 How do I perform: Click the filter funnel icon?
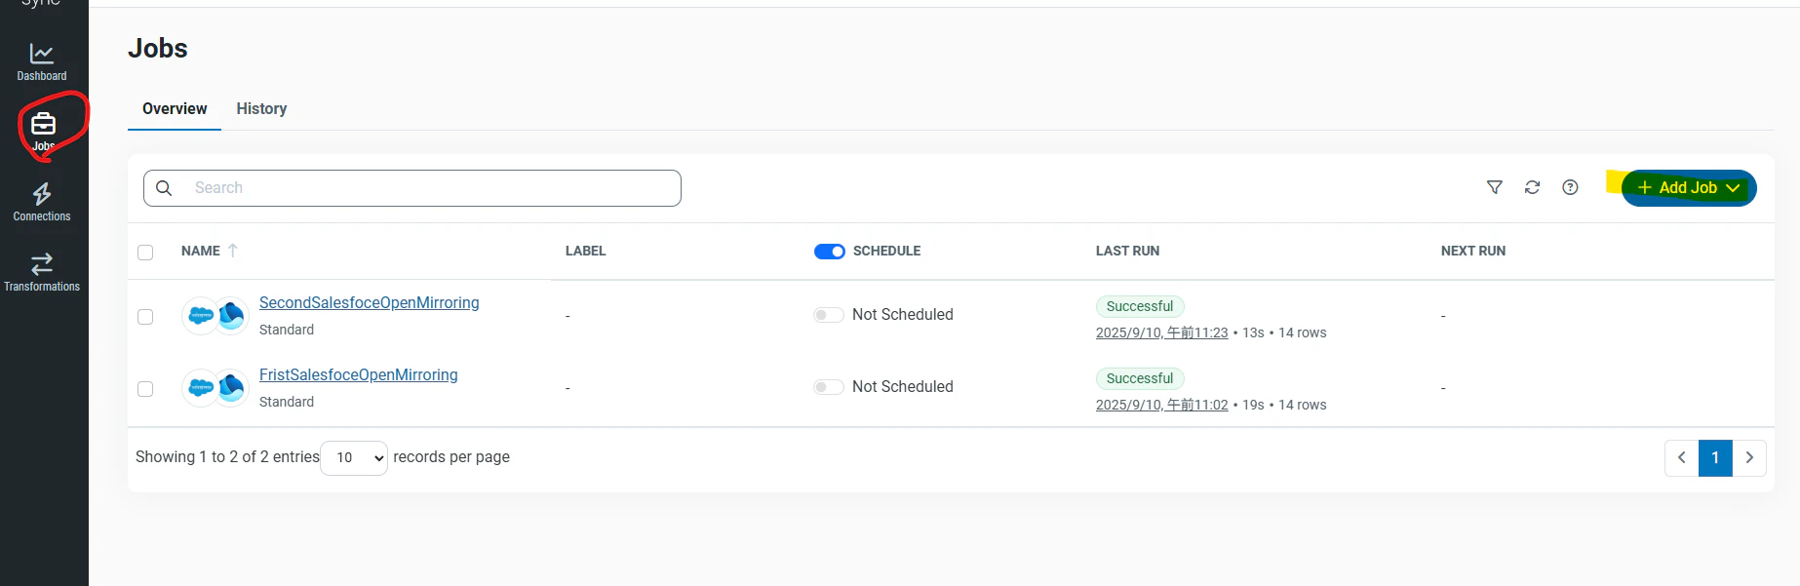click(x=1494, y=187)
